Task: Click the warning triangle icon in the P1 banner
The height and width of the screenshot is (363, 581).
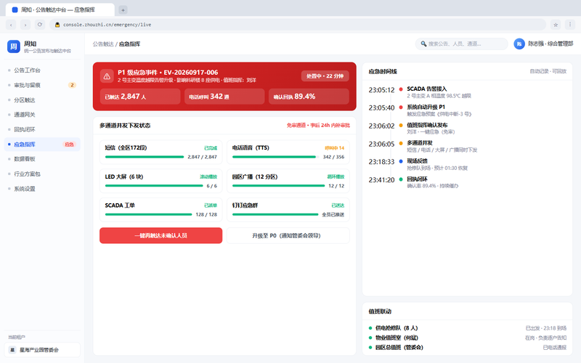Action: point(107,76)
